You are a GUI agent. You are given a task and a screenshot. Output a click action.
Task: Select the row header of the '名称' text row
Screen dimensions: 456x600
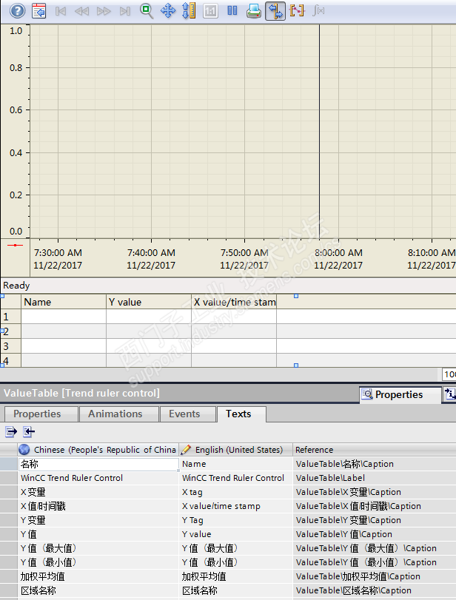[8, 464]
